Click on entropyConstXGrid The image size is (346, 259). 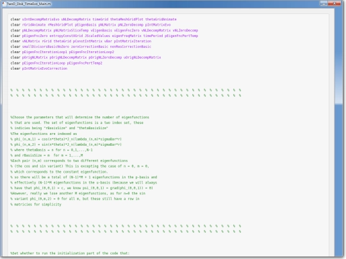pyautogui.click(x=66, y=36)
